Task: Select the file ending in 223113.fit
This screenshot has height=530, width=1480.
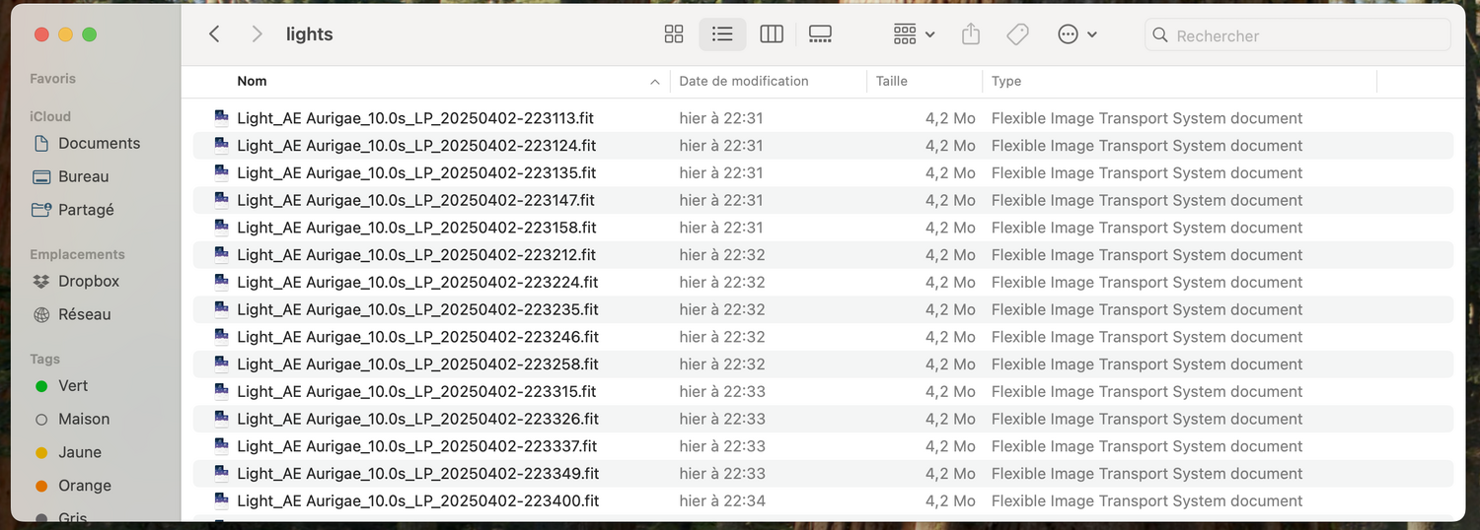Action: pyautogui.click(x=415, y=118)
